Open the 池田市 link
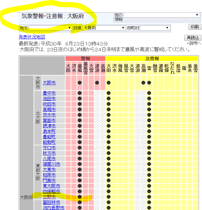Screen dimensions: 202x210 point(49,99)
